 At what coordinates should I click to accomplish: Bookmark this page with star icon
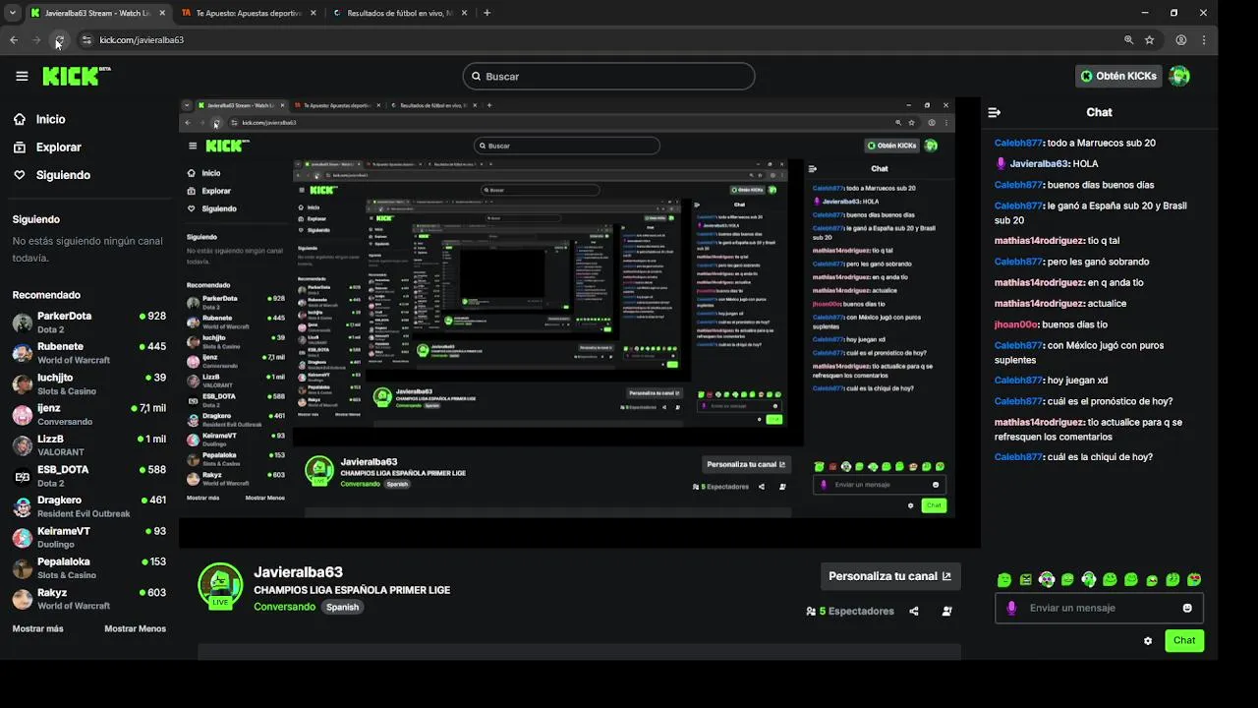click(x=1149, y=39)
